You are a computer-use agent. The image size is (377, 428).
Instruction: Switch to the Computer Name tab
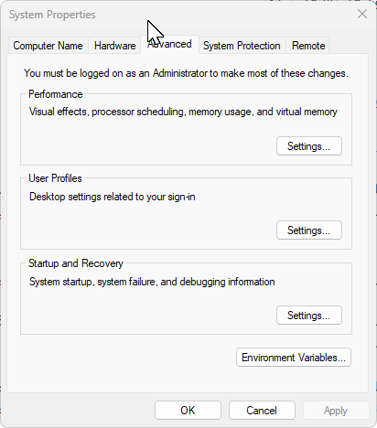(48, 46)
